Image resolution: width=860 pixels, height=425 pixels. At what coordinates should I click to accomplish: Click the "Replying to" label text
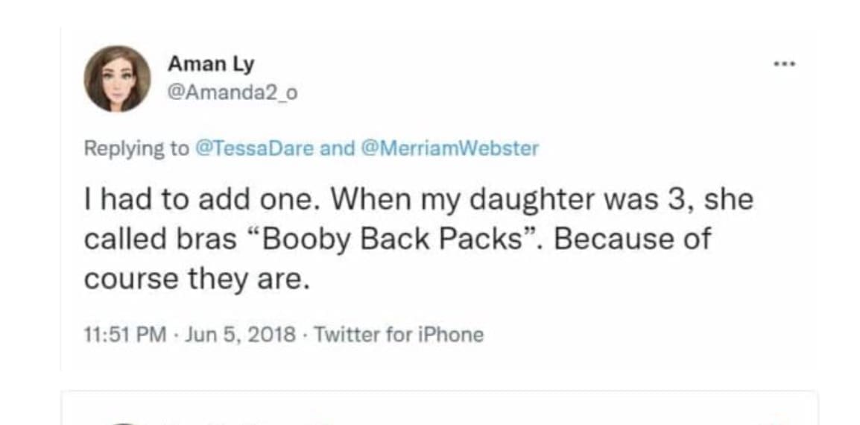(136, 148)
